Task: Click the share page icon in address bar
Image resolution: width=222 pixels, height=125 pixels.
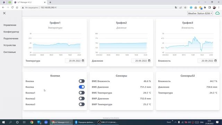Action: click(x=180, y=8)
